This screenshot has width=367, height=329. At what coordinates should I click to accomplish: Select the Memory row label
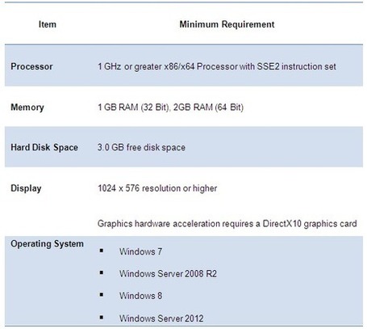27,108
